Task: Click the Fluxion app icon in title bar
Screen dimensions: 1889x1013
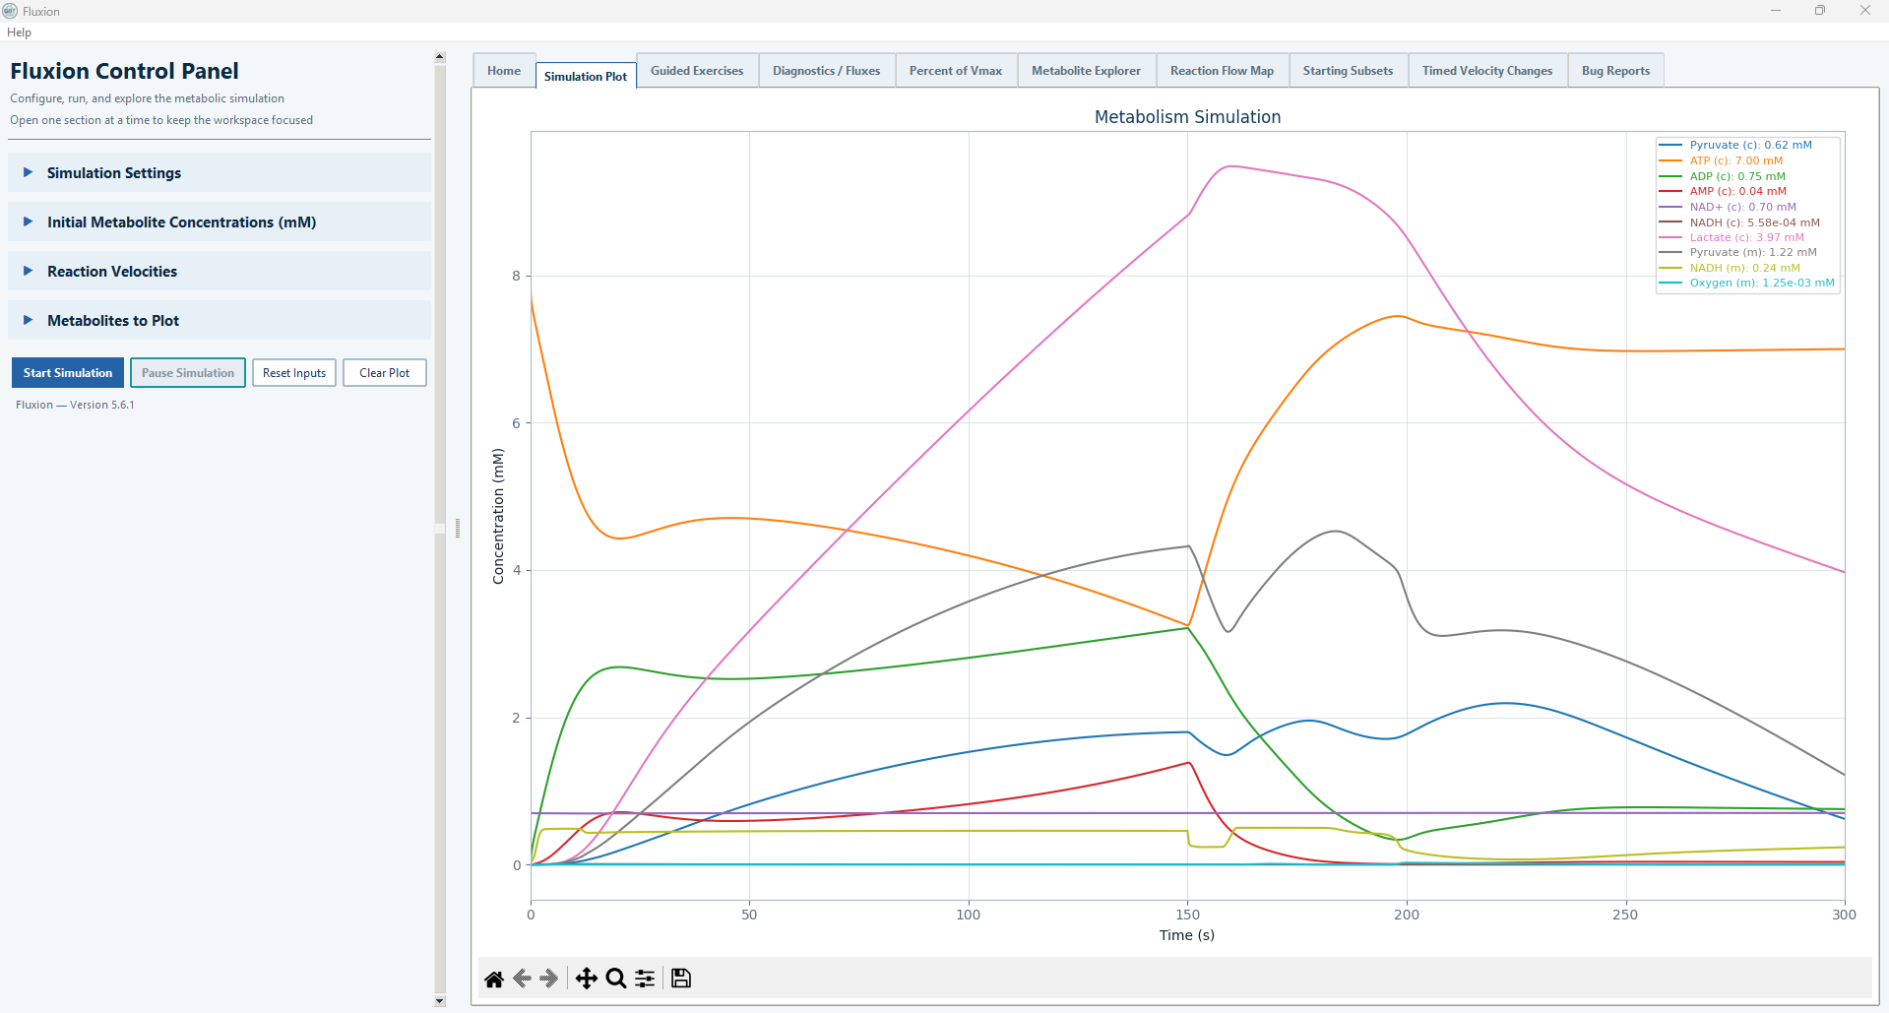Action: pos(10,11)
